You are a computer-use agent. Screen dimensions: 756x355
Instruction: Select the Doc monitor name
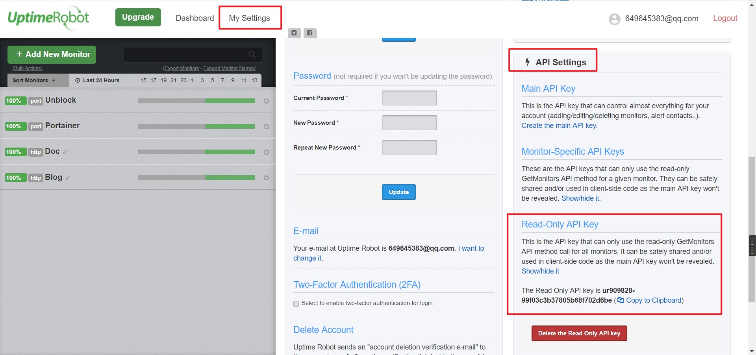click(x=52, y=151)
